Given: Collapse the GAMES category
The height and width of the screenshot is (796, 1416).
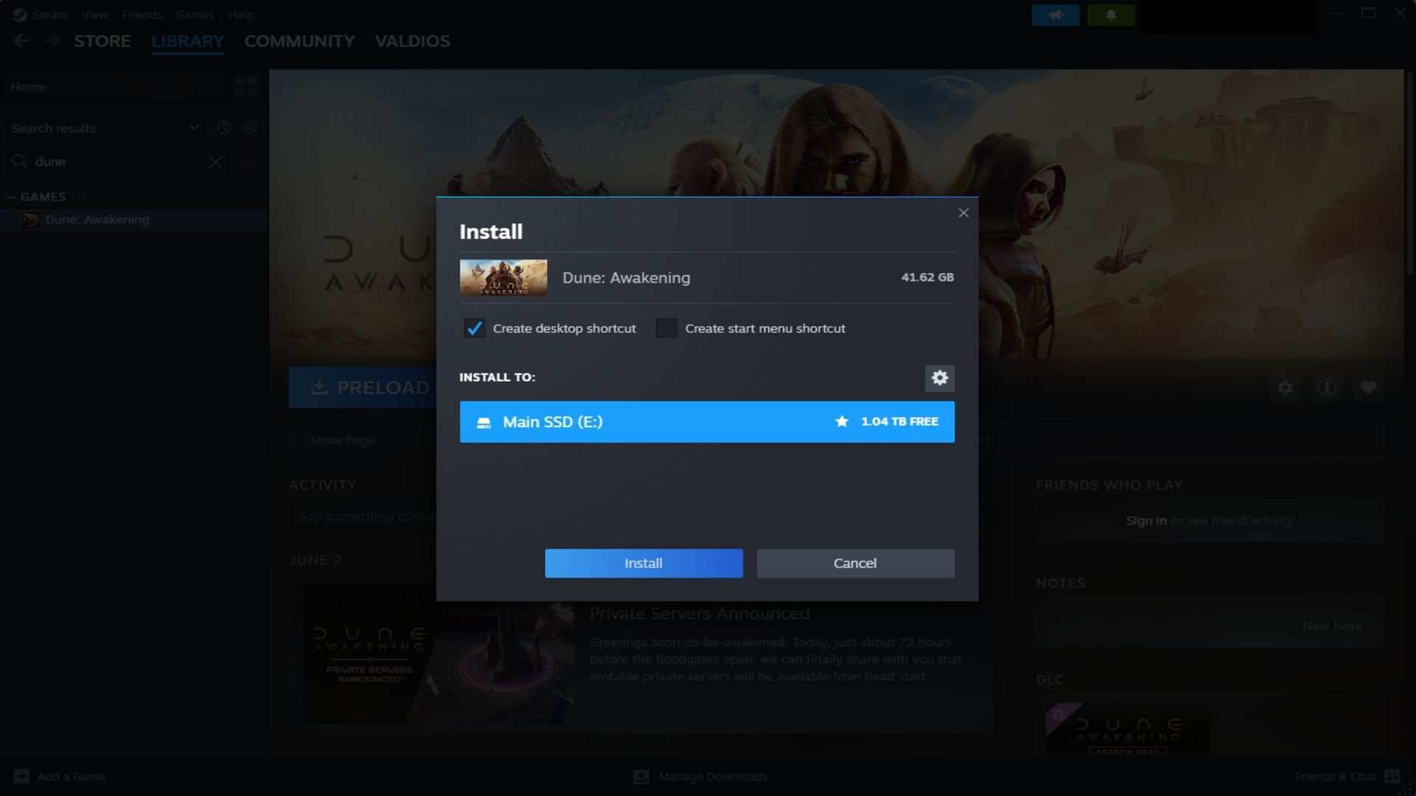Looking at the screenshot, I should [11, 198].
